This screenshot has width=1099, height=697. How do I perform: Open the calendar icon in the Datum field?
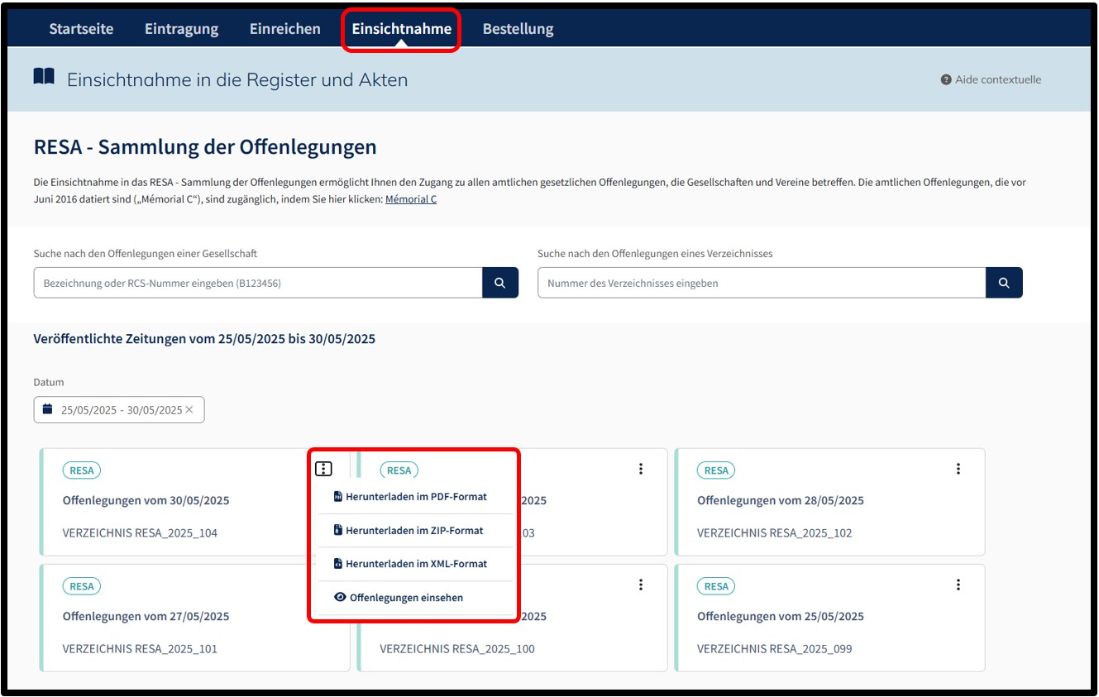click(x=48, y=410)
